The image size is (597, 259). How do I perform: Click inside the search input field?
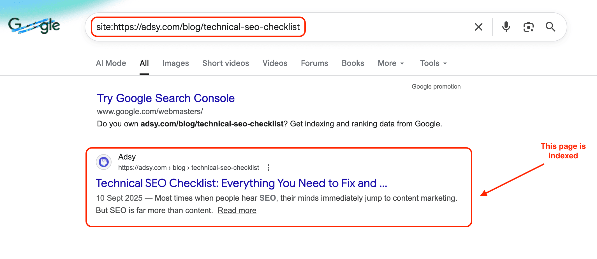tap(198, 27)
